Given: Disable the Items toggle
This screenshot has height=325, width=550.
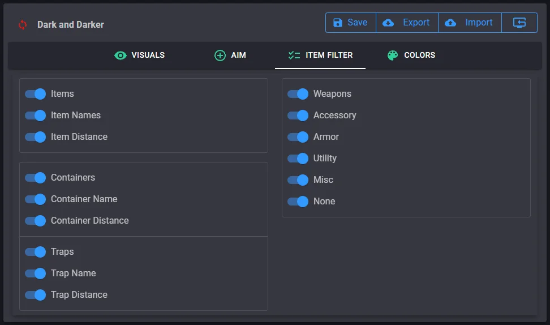Looking at the screenshot, I should point(35,94).
